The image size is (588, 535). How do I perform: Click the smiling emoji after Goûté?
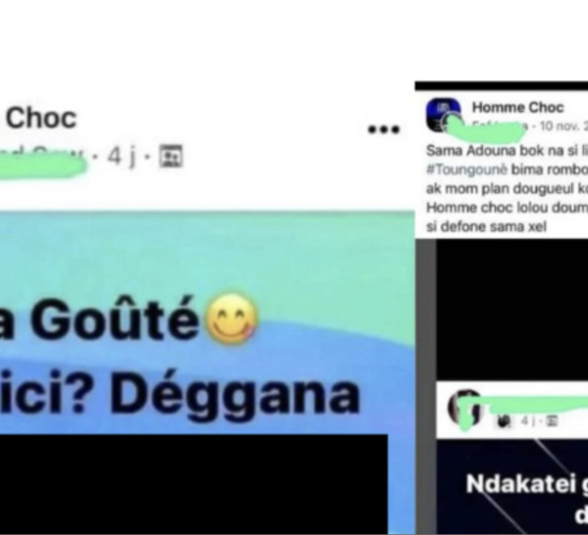point(231,318)
